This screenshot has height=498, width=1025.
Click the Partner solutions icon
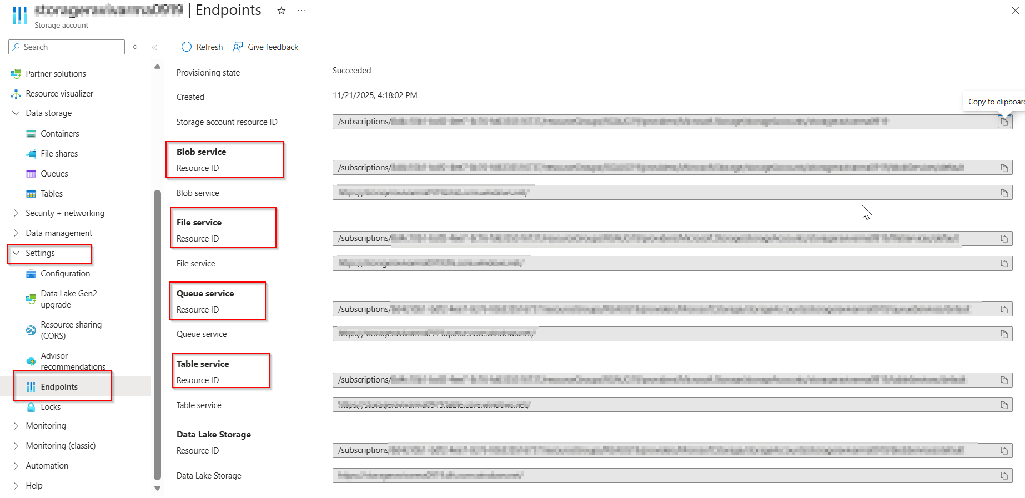pos(16,74)
